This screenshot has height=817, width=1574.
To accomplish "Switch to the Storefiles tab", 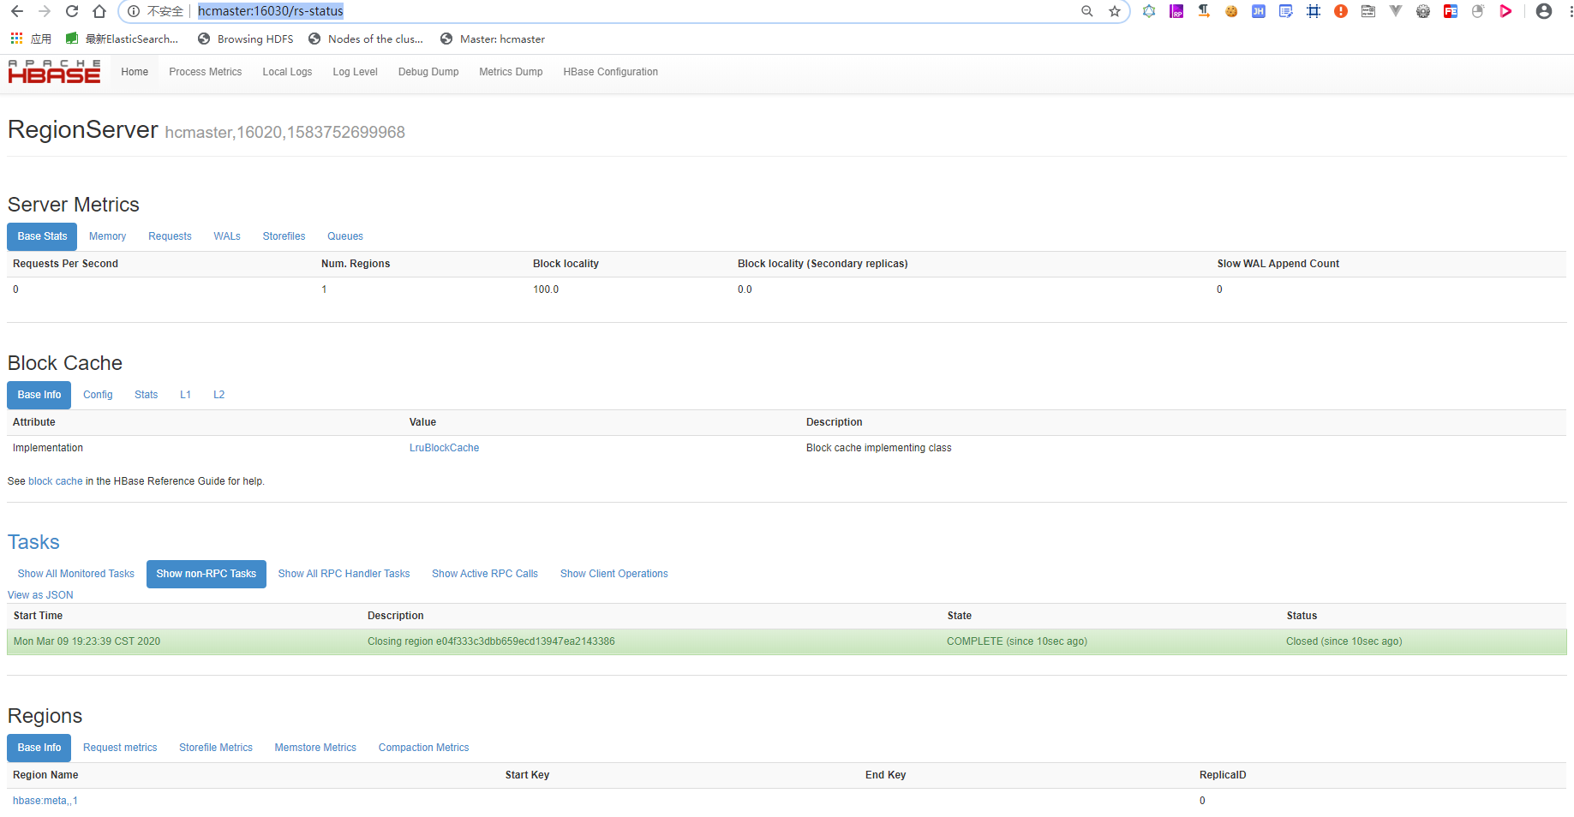I will 284,236.
